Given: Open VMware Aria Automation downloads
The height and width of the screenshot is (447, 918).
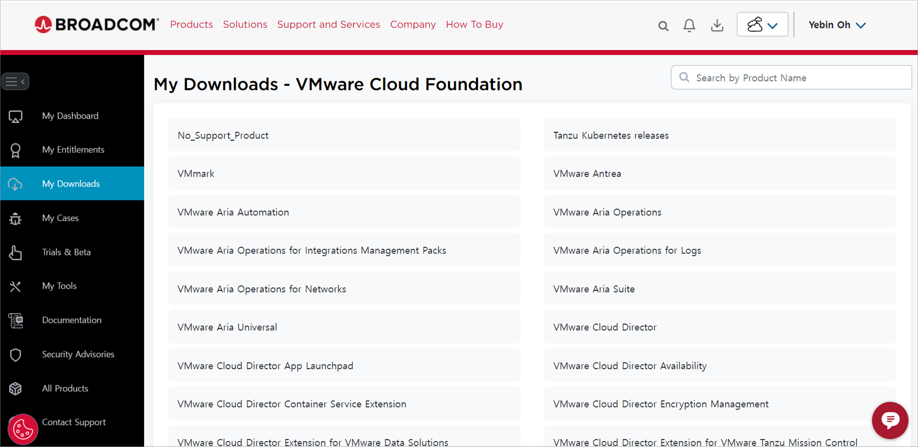Looking at the screenshot, I should (233, 212).
